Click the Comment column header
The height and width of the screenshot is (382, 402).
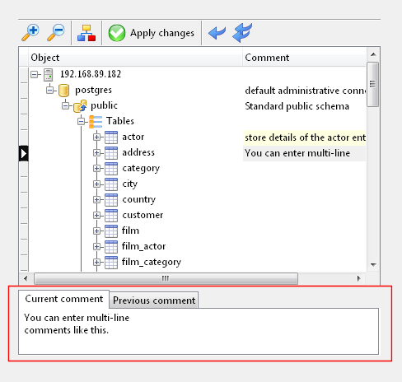coord(304,58)
